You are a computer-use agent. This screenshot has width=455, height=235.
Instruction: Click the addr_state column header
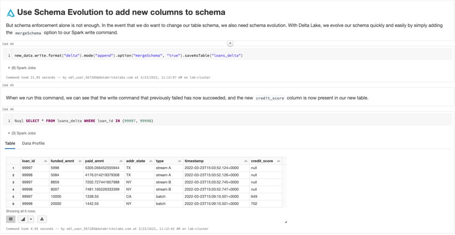(x=135, y=161)
